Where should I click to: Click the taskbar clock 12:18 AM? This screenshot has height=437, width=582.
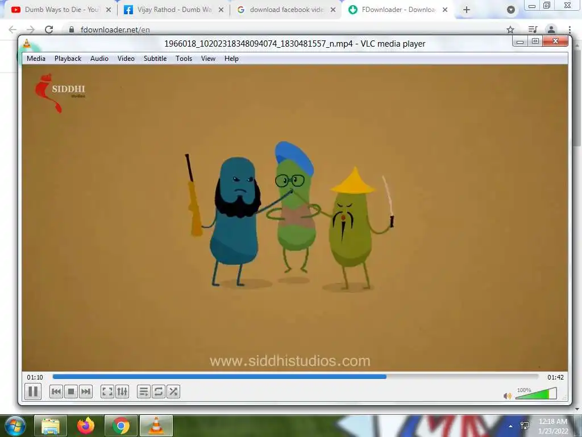[553, 422]
